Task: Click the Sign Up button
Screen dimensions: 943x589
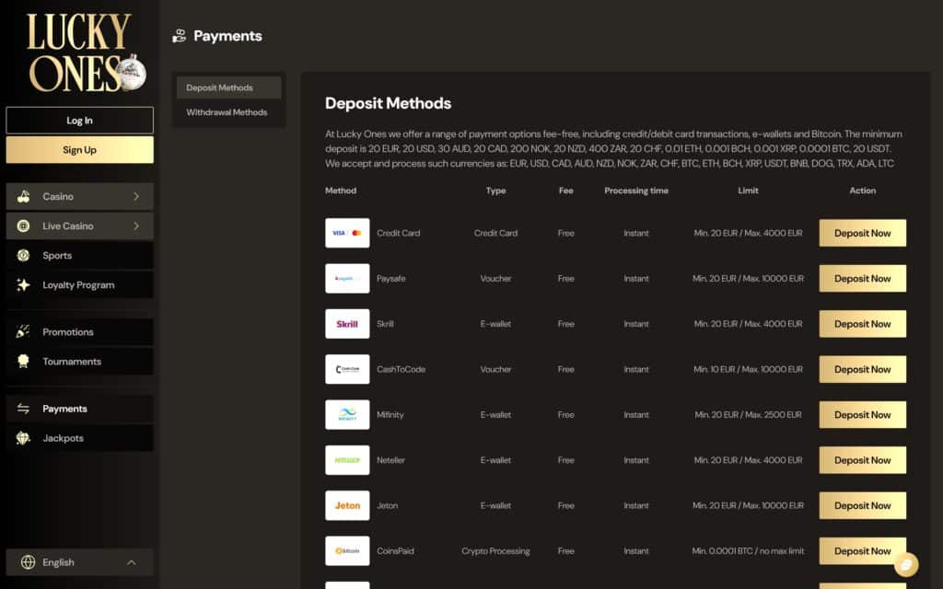Action: pos(79,149)
